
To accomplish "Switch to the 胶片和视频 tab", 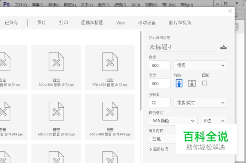I will click(180, 23).
